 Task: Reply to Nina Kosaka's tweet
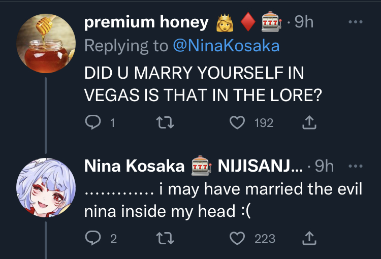pyautogui.click(x=92, y=238)
